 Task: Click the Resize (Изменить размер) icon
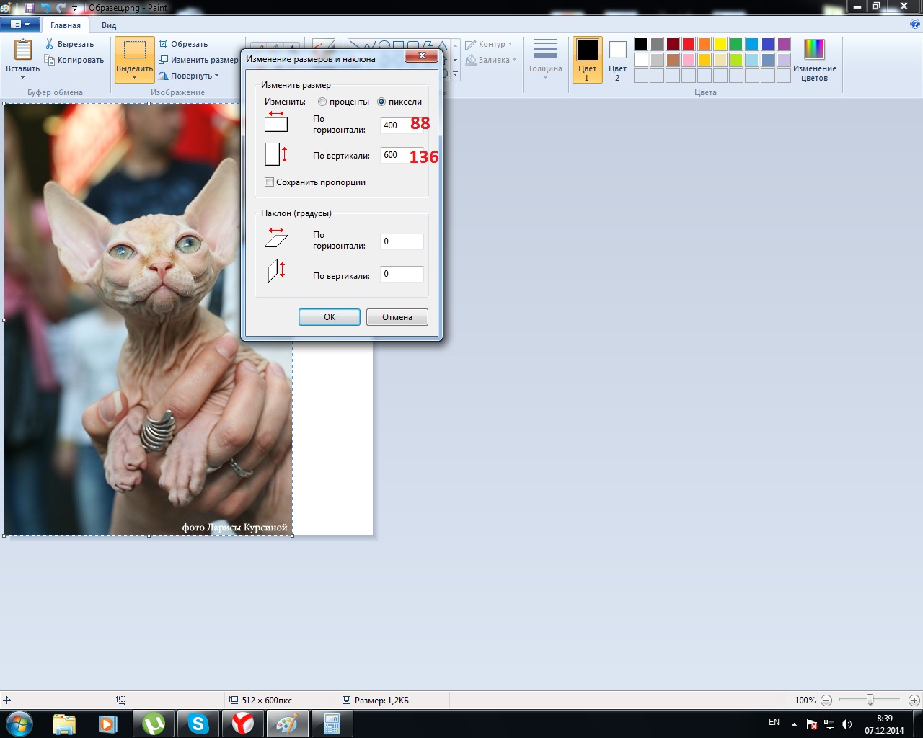click(164, 60)
